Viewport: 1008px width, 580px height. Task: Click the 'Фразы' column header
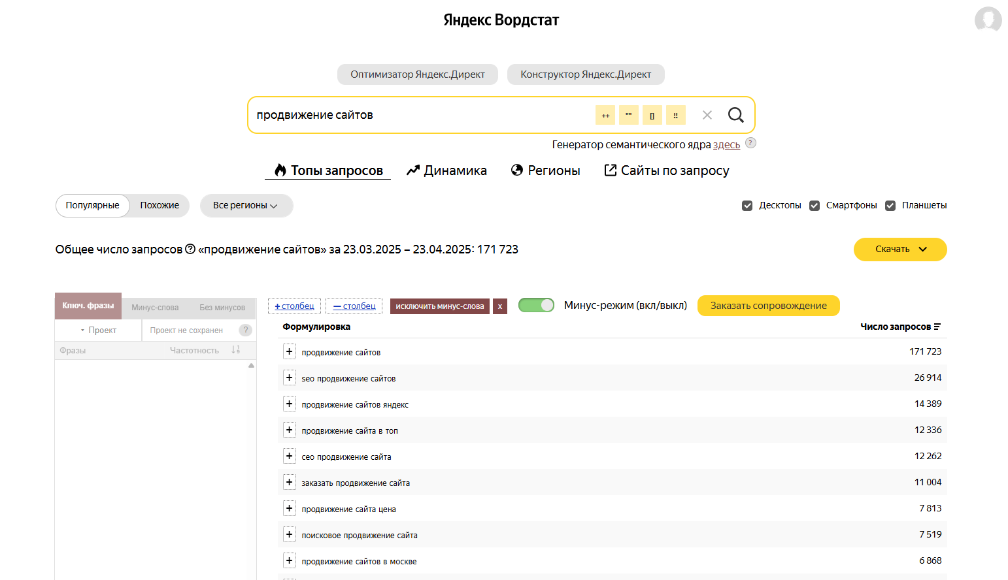[73, 351]
